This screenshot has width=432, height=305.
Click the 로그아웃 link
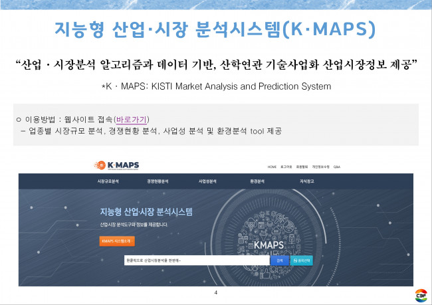point(286,167)
